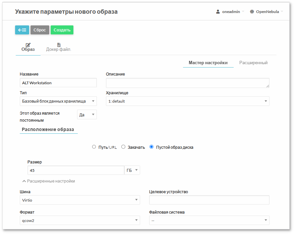The width and height of the screenshot is (294, 234).
Task: Open the Хранилище dropdown
Action: click(187, 101)
